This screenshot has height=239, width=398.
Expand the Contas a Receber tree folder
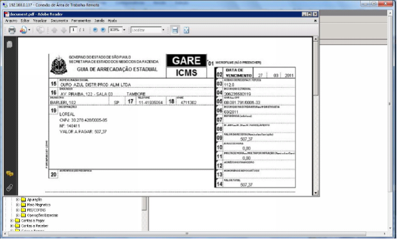coord(12,226)
